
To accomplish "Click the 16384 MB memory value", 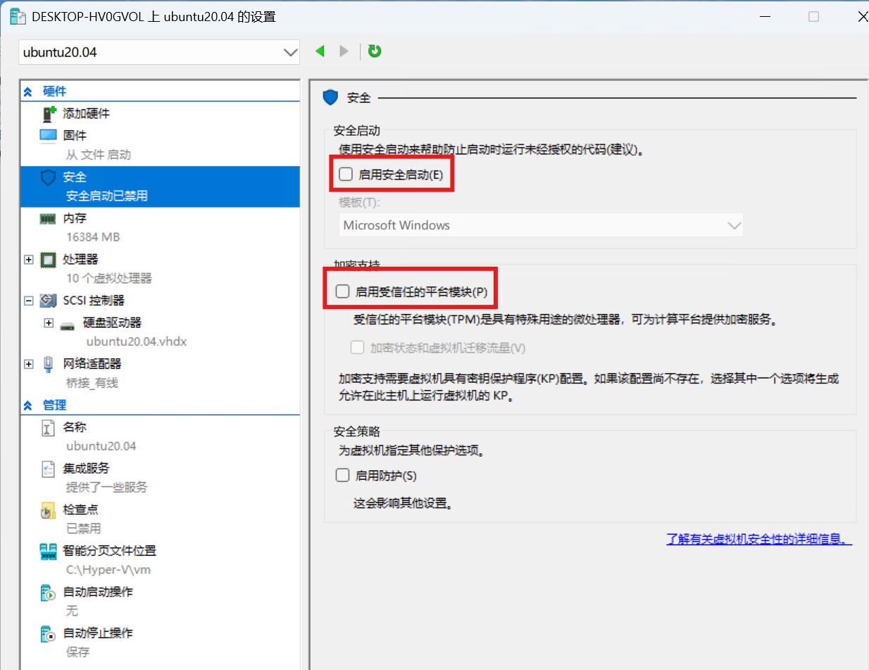I will pyautogui.click(x=93, y=238).
